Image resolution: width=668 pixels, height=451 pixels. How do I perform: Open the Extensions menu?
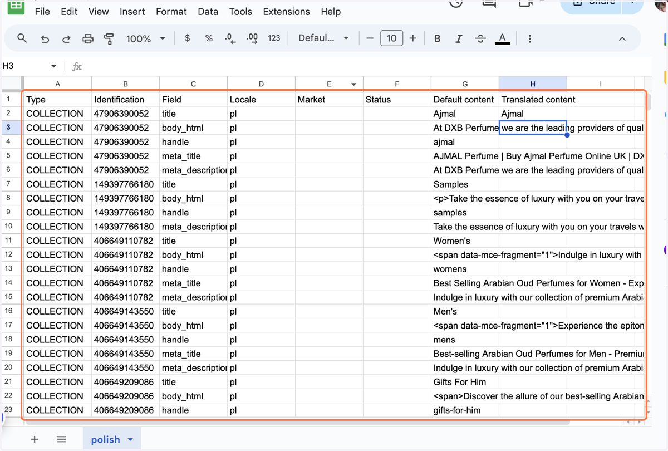click(286, 12)
